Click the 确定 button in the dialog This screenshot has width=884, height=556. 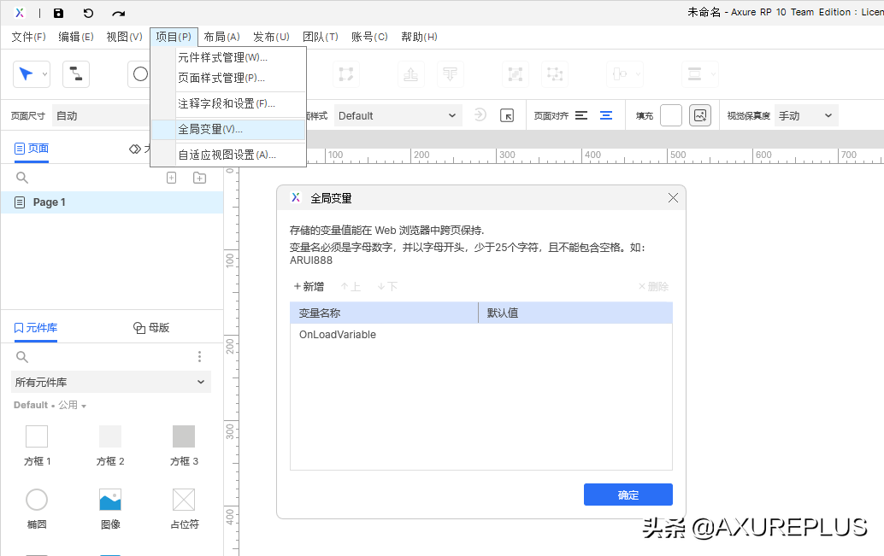click(628, 495)
